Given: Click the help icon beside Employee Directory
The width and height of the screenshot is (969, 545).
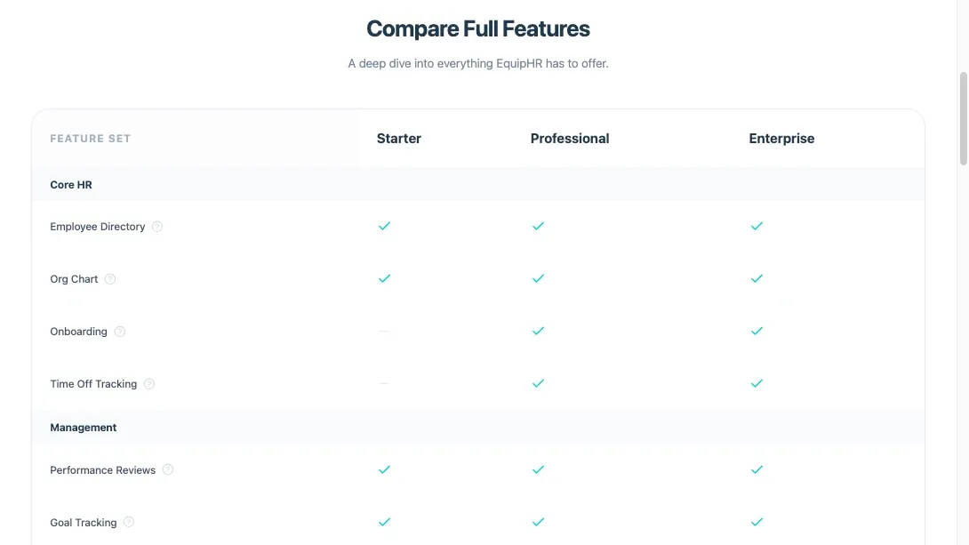Looking at the screenshot, I should click(x=157, y=227).
